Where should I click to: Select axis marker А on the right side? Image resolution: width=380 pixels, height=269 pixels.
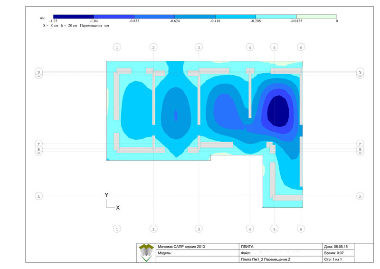tap(360, 196)
